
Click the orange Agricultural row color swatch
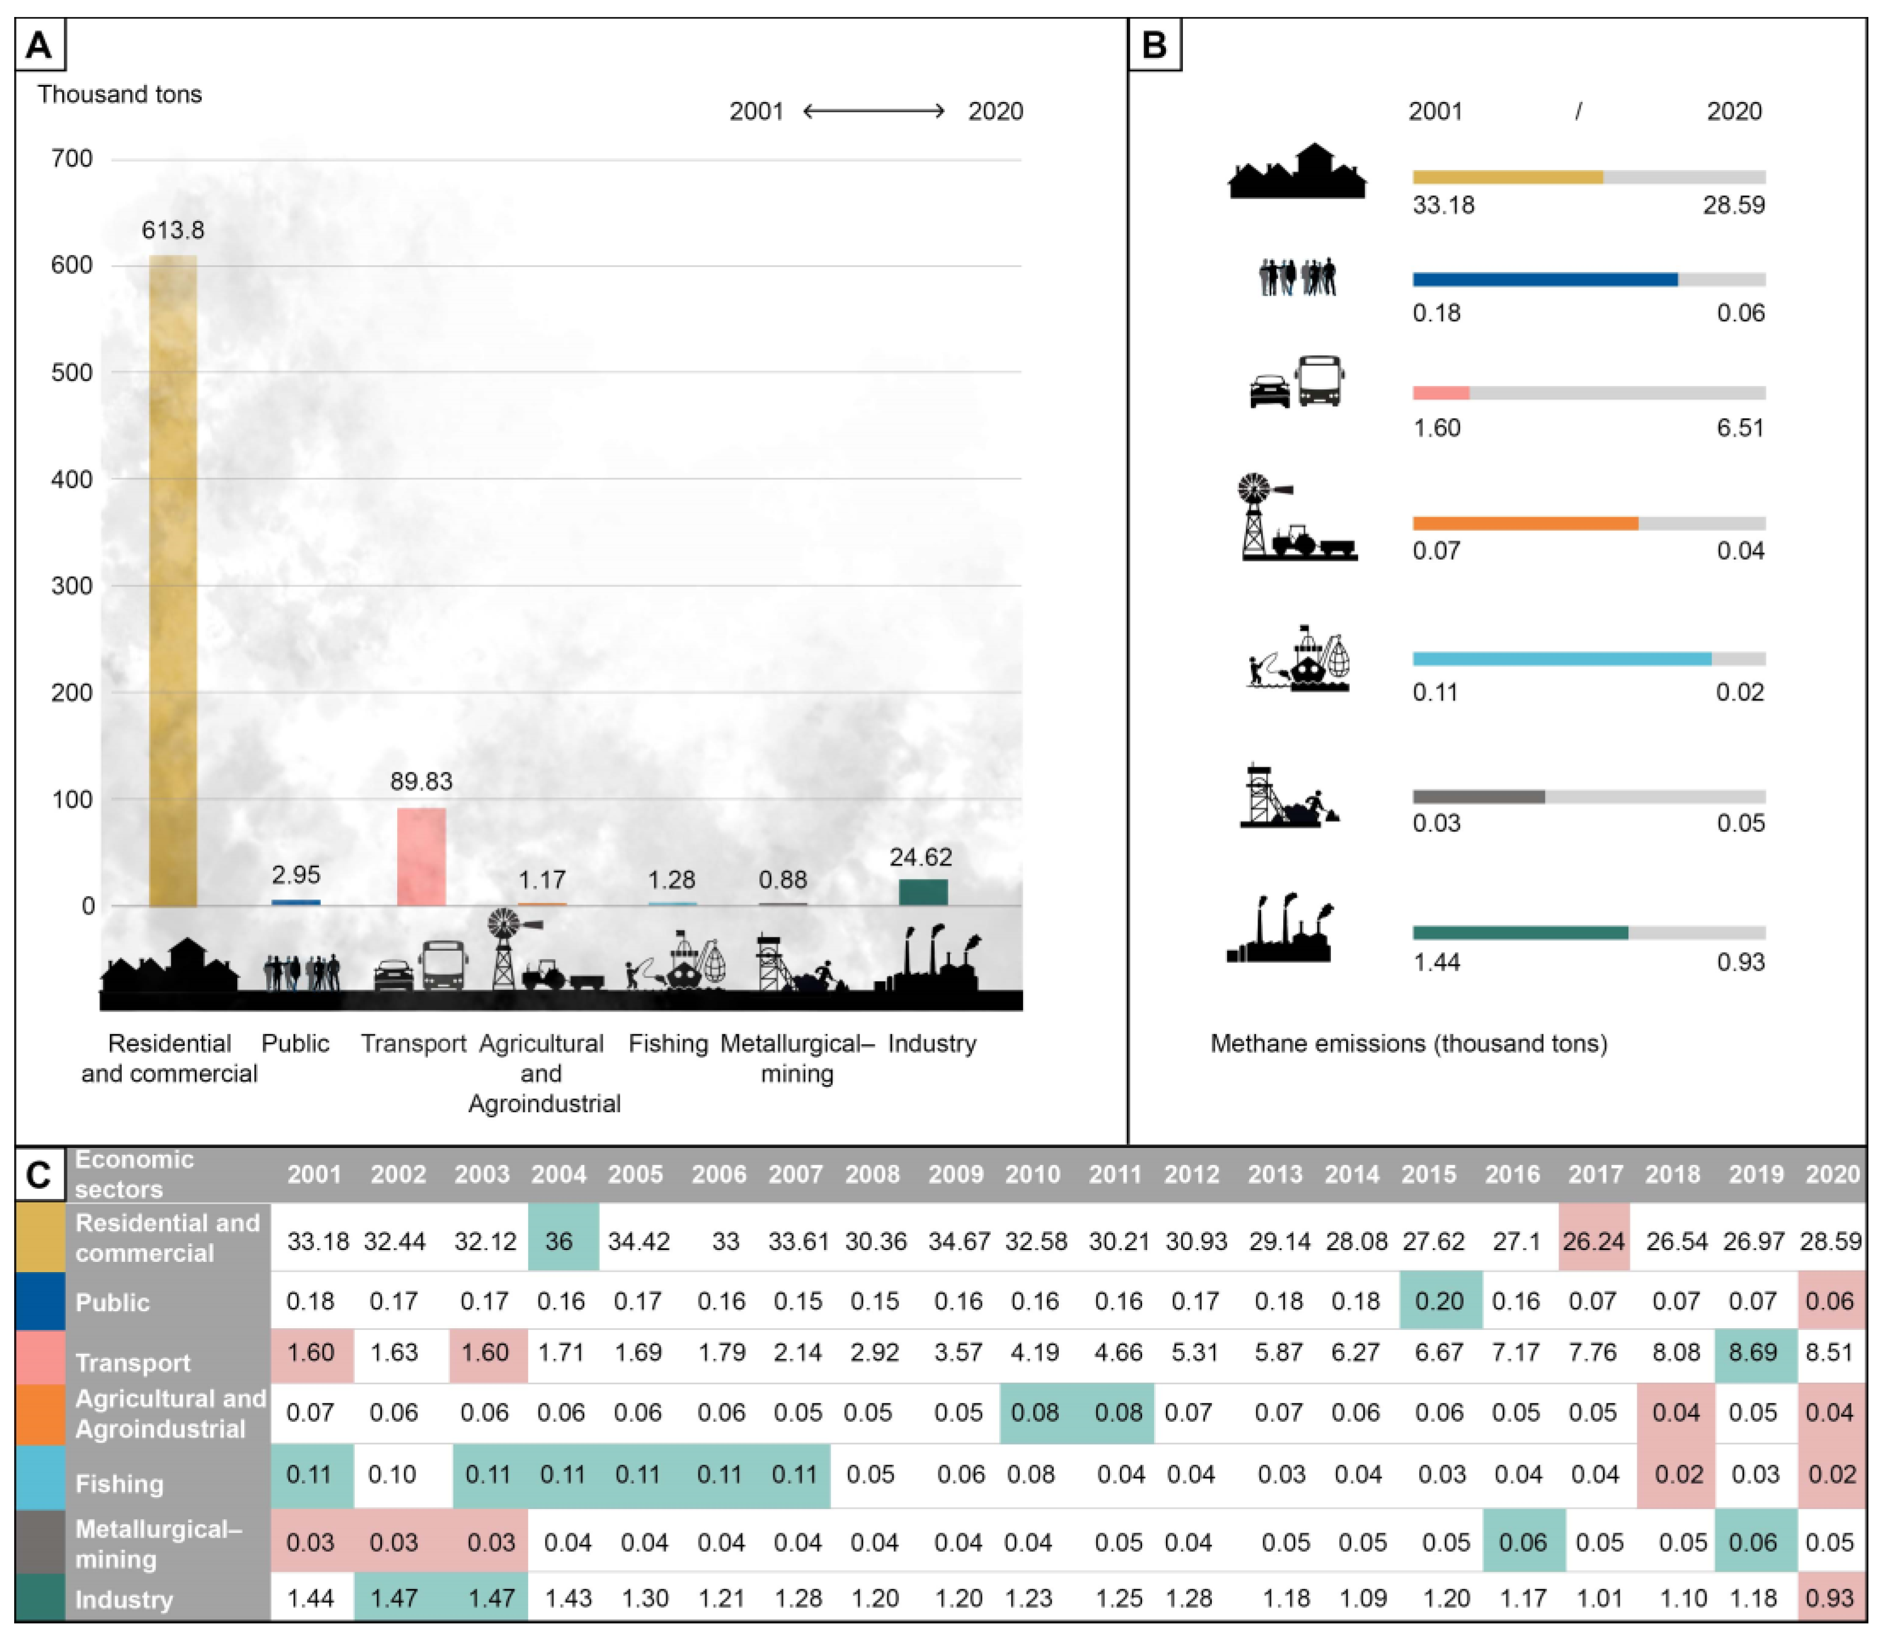[40, 1413]
